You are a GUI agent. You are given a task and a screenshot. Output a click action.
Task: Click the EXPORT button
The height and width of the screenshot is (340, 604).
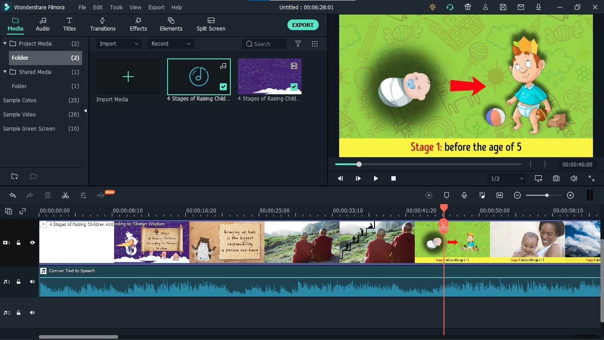pos(303,25)
